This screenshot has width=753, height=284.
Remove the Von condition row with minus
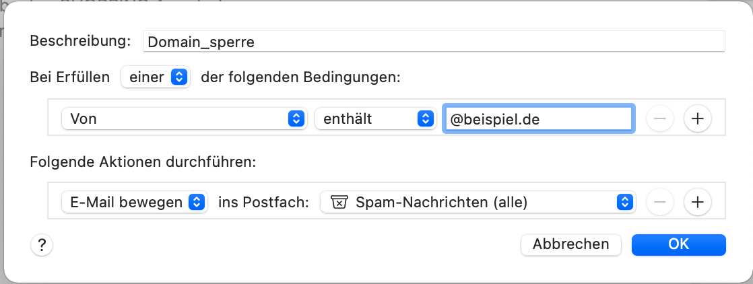pos(660,119)
